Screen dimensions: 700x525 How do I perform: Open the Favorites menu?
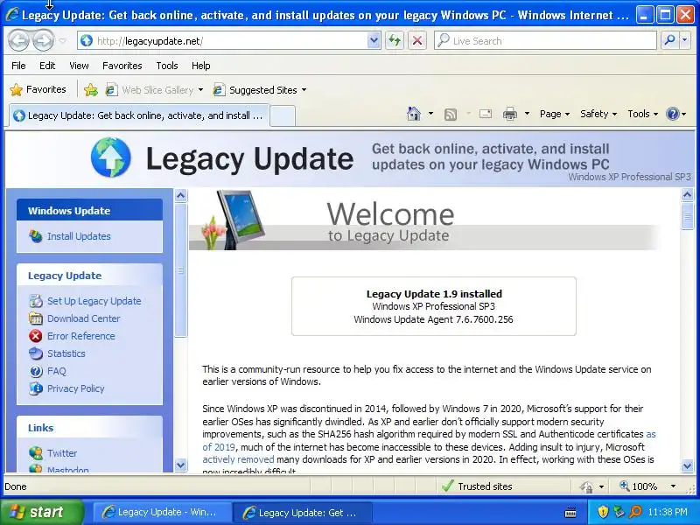click(122, 66)
